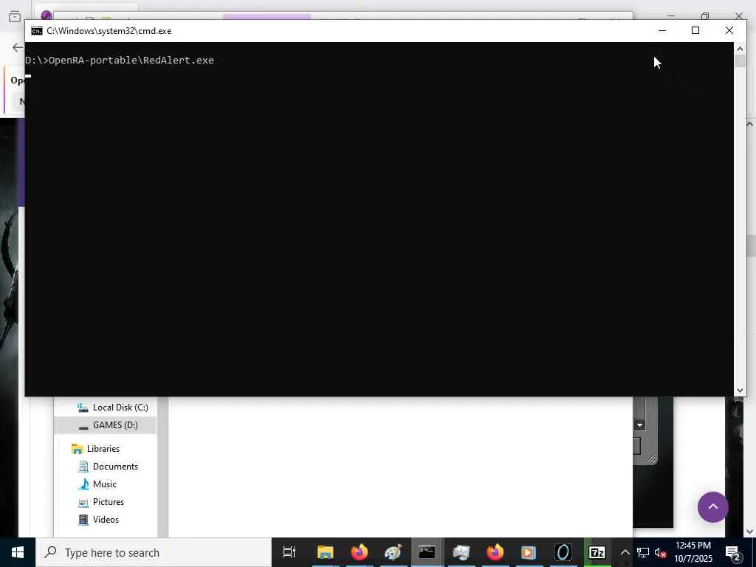This screenshot has width=756, height=567.
Task: Maximize the cmd.exe window
Action: (x=695, y=30)
